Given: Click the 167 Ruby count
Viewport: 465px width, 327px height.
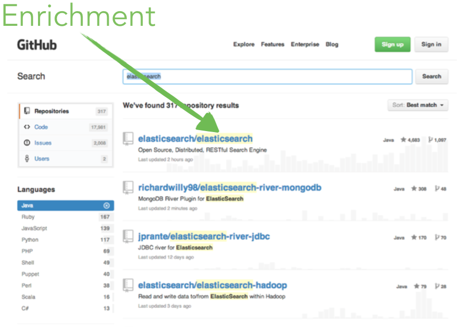Looking at the screenshot, I should coord(105,217).
